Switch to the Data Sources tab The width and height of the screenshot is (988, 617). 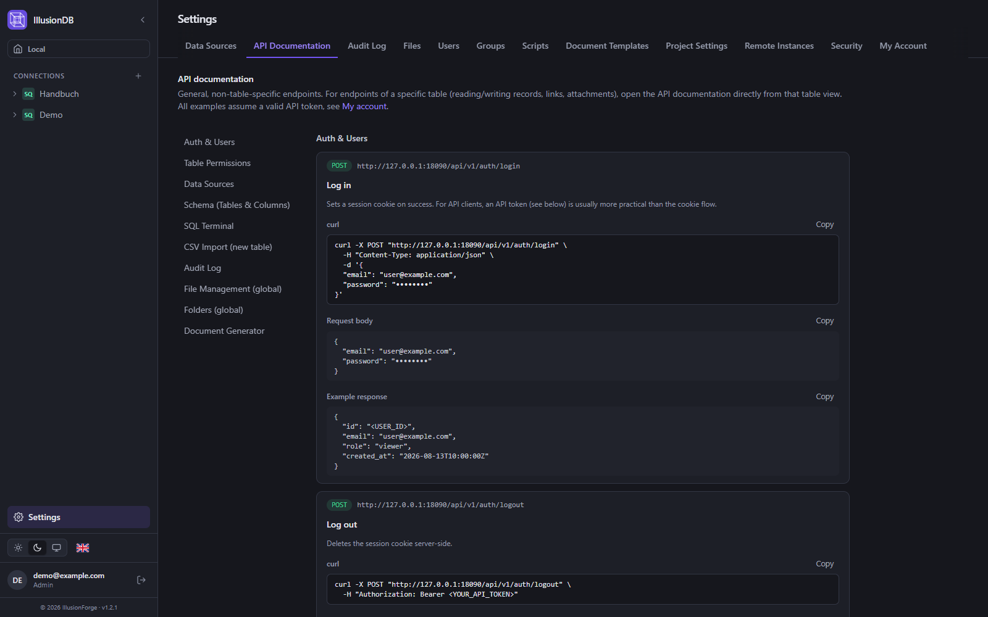(x=211, y=46)
